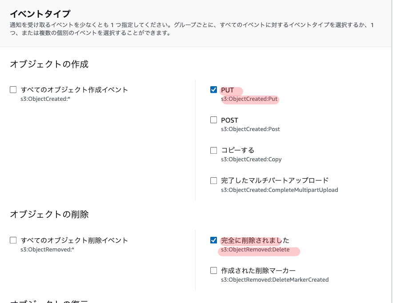
Task: Check the すべてのオブジェクト削除イベント checkbox
Action: (13, 240)
